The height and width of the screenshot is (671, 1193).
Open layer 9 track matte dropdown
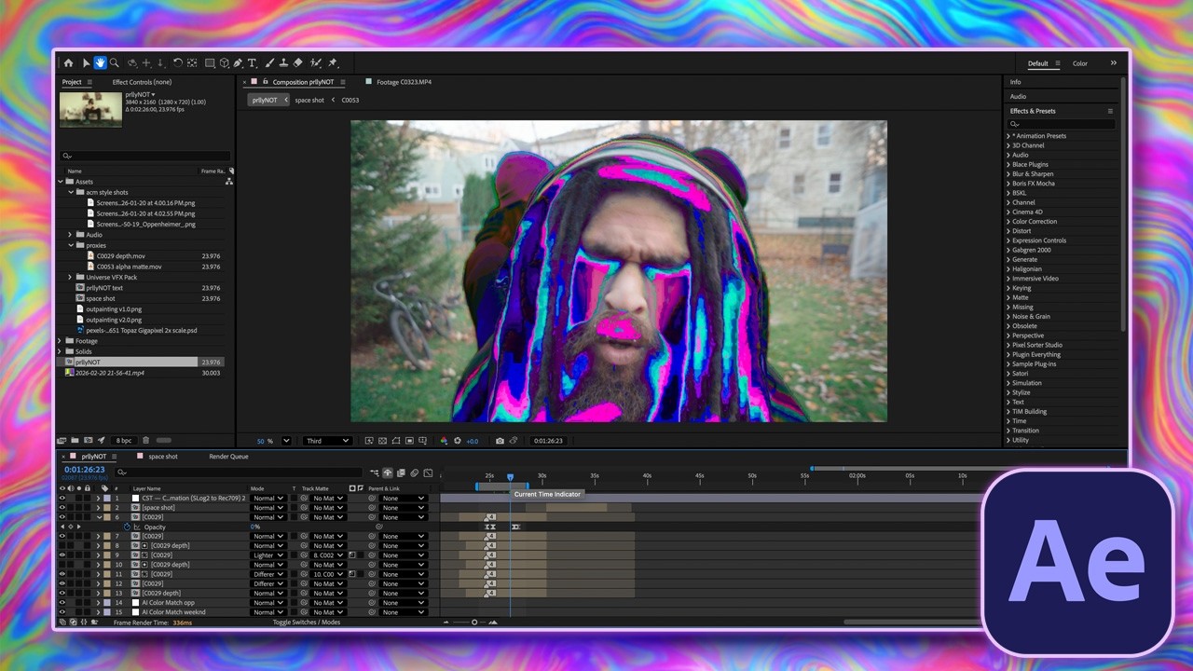[328, 555]
